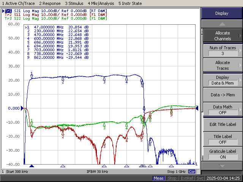Click the Display softkey header

[222, 13]
